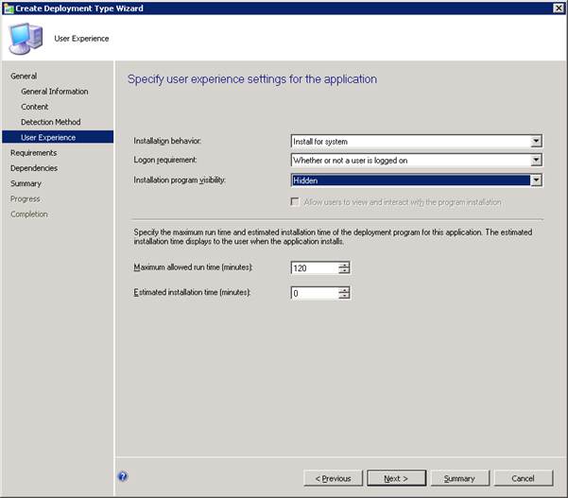Image resolution: width=568 pixels, height=498 pixels.
Task: Click the computer wizard header icon
Action: (x=26, y=39)
